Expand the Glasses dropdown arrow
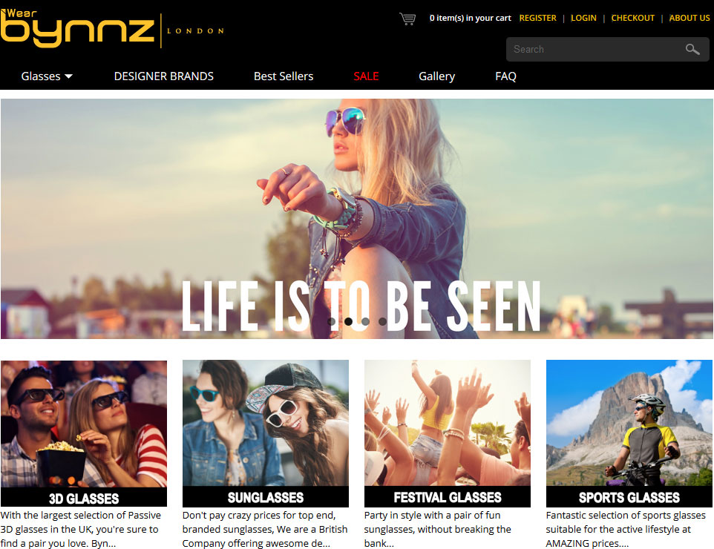This screenshot has height=549, width=714. coord(69,76)
